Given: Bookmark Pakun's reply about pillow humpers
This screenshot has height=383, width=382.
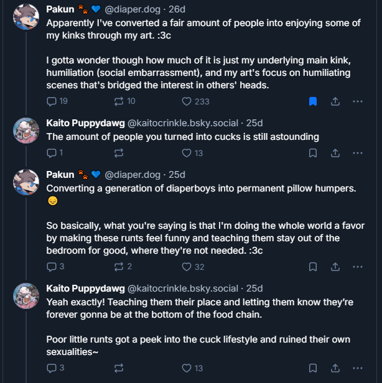Looking at the screenshot, I should coord(313,267).
